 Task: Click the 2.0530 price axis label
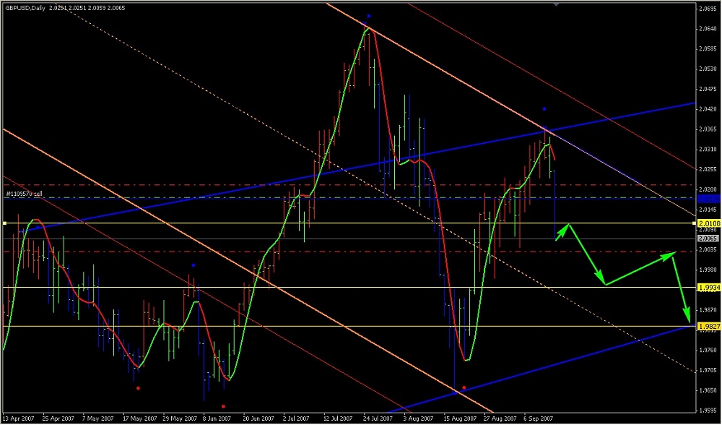(709, 69)
